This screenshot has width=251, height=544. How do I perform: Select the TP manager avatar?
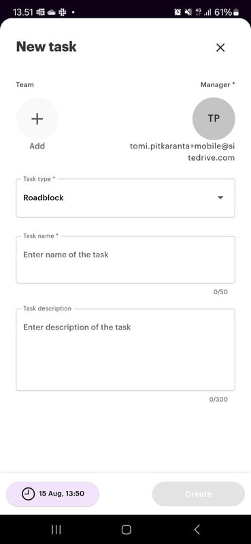pyautogui.click(x=214, y=118)
